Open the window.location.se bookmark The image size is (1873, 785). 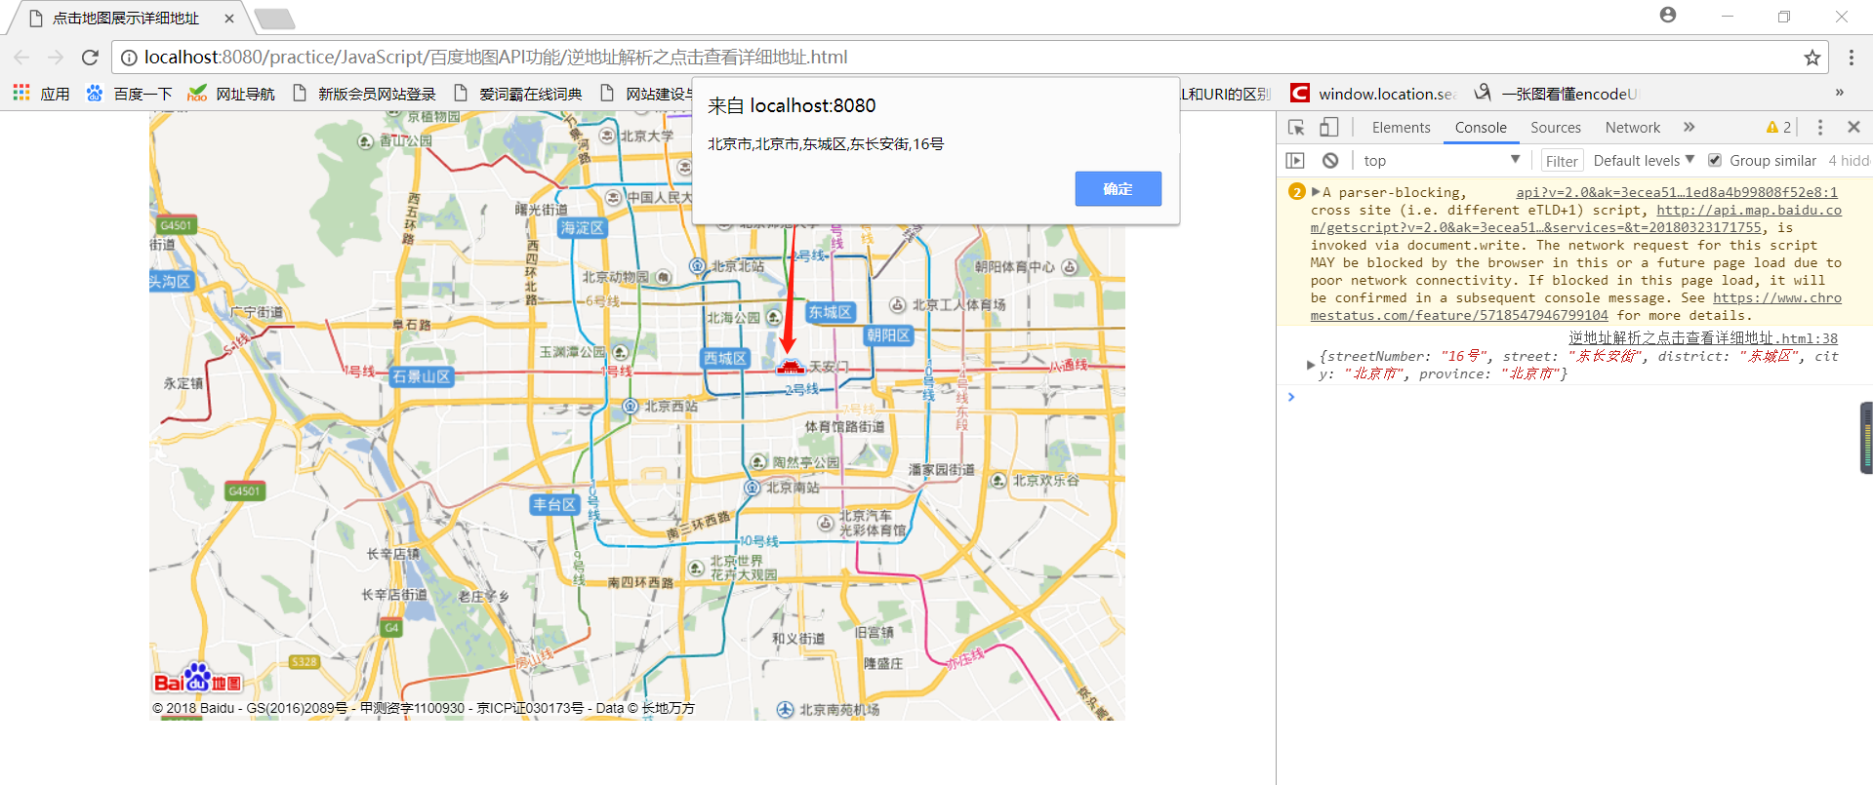click(x=1373, y=94)
